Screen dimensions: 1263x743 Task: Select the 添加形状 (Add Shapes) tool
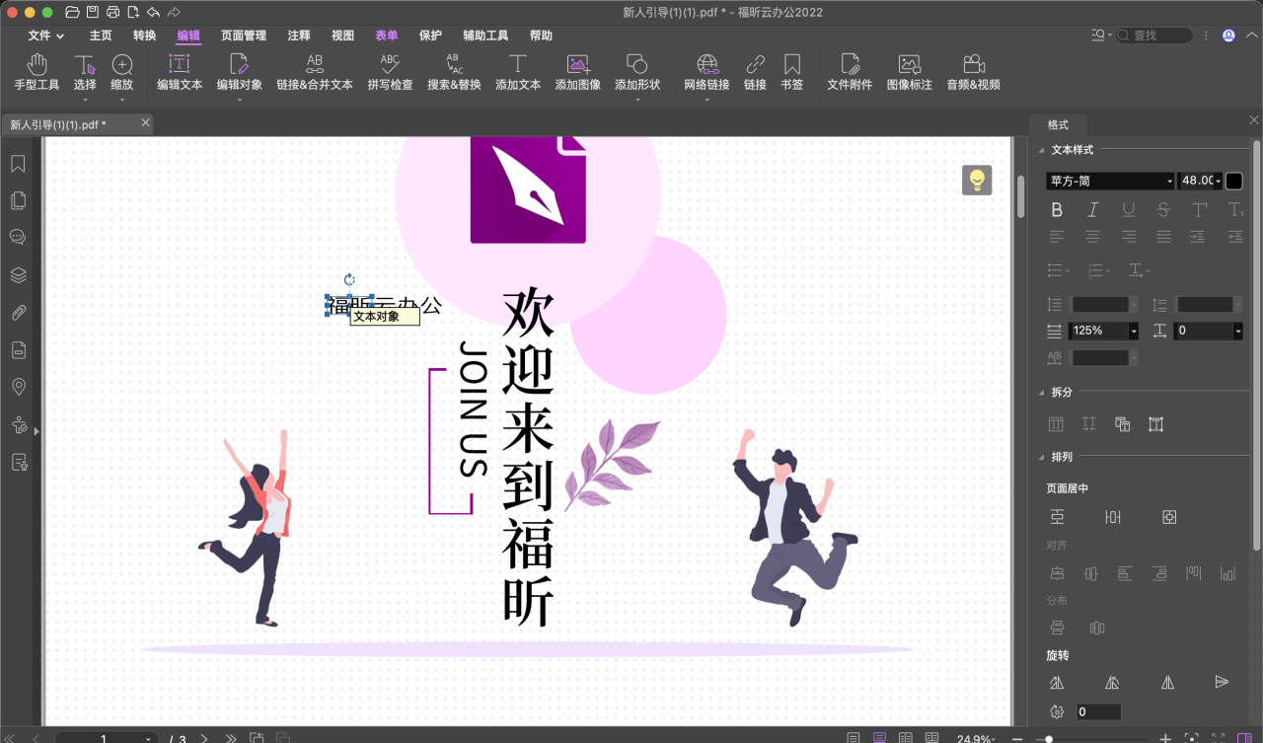[636, 74]
